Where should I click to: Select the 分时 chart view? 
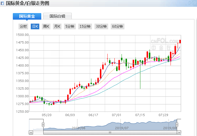click(23, 26)
